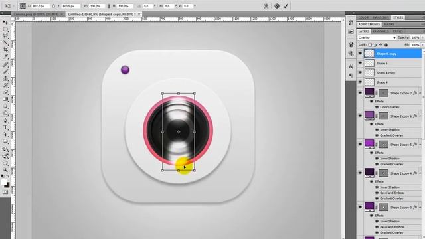Select the Brush tool
This screenshot has width=425, height=239.
[5, 72]
